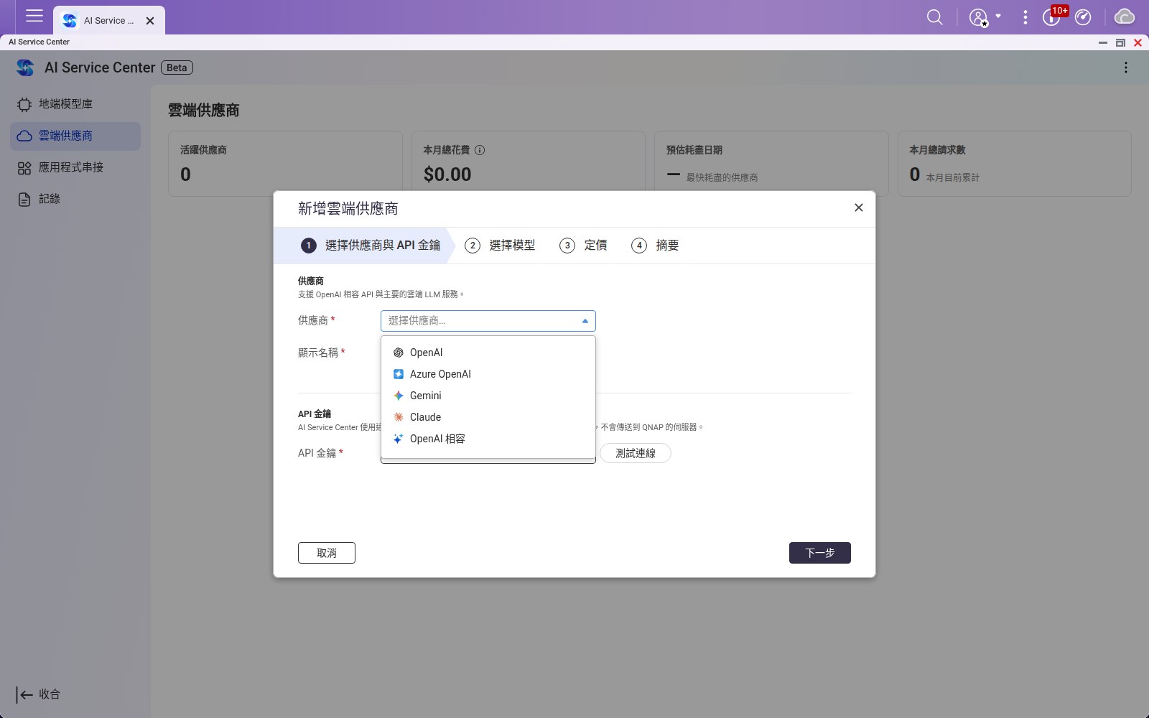Select OpenAI 相容 option
The width and height of the screenshot is (1149, 718).
click(488, 439)
